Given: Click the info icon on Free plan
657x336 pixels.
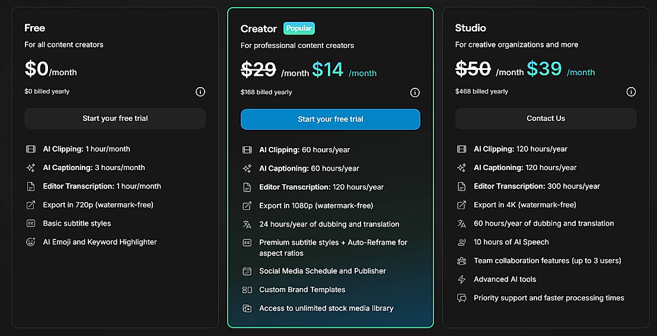Looking at the screenshot, I should click(200, 92).
